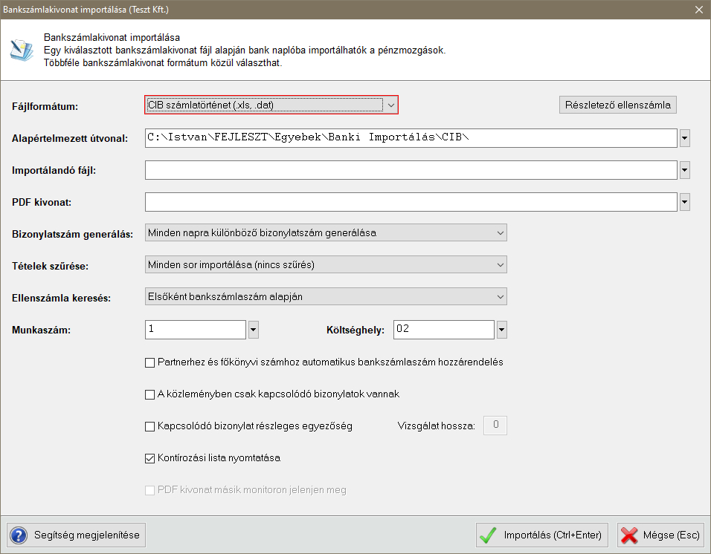Toggle Kapcsolódó bizonylat részleges egyezőség checkbox
The image size is (711, 554).
pos(149,426)
